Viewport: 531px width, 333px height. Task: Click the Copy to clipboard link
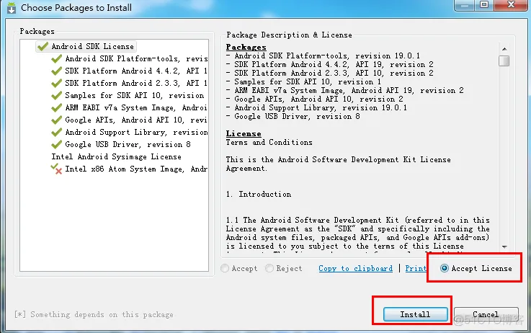click(356, 268)
